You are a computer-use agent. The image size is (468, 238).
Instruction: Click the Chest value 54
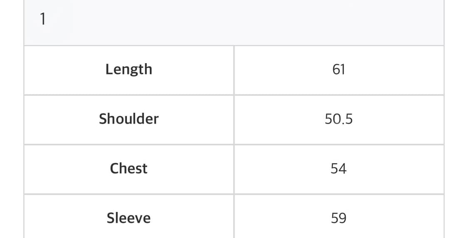point(339,169)
